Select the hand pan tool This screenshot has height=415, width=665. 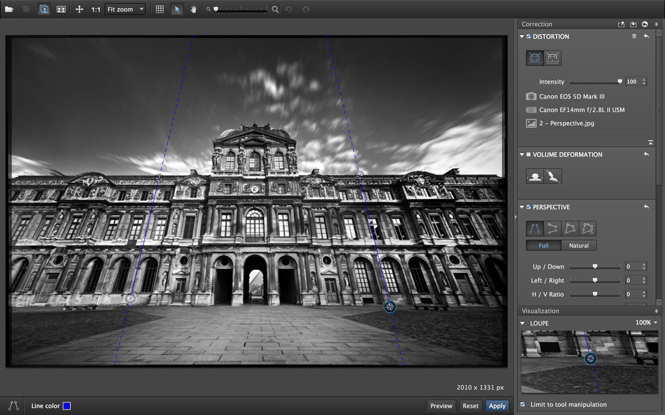pyautogui.click(x=193, y=9)
